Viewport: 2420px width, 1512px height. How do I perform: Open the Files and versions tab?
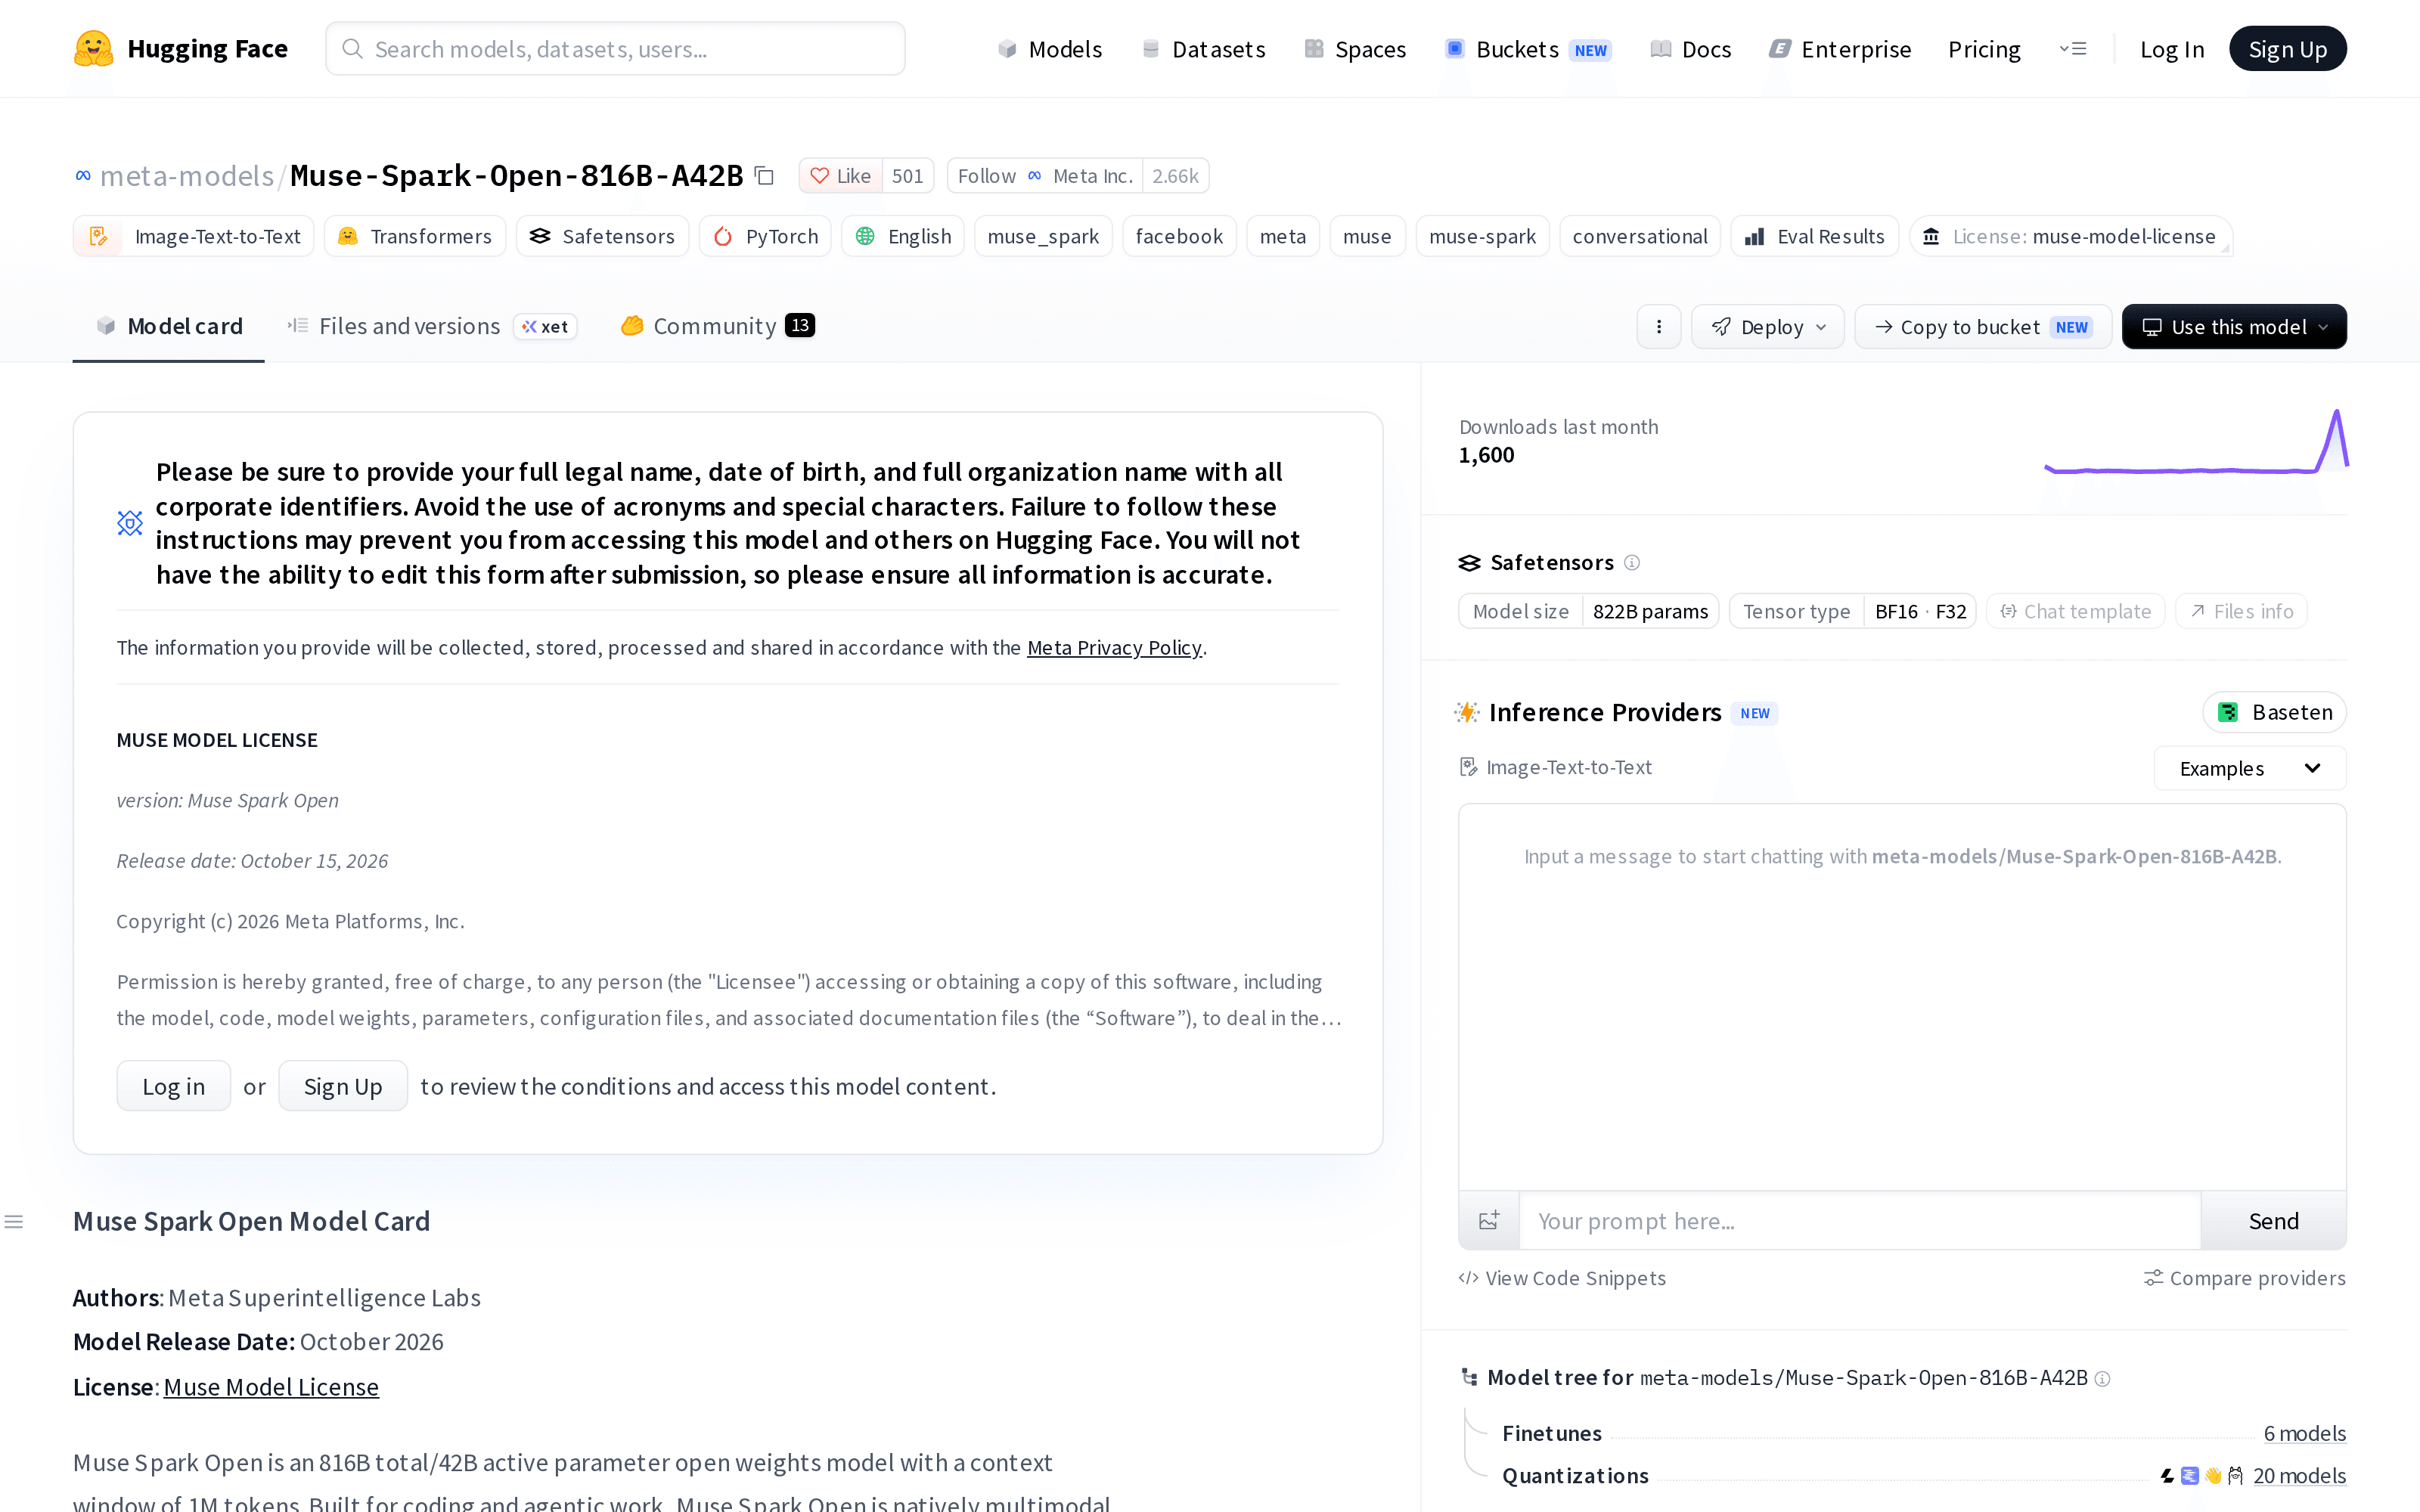click(x=432, y=326)
